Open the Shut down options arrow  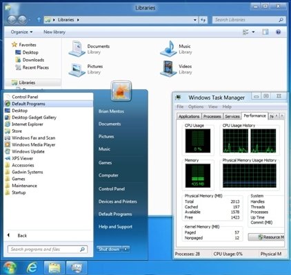tap(126, 249)
